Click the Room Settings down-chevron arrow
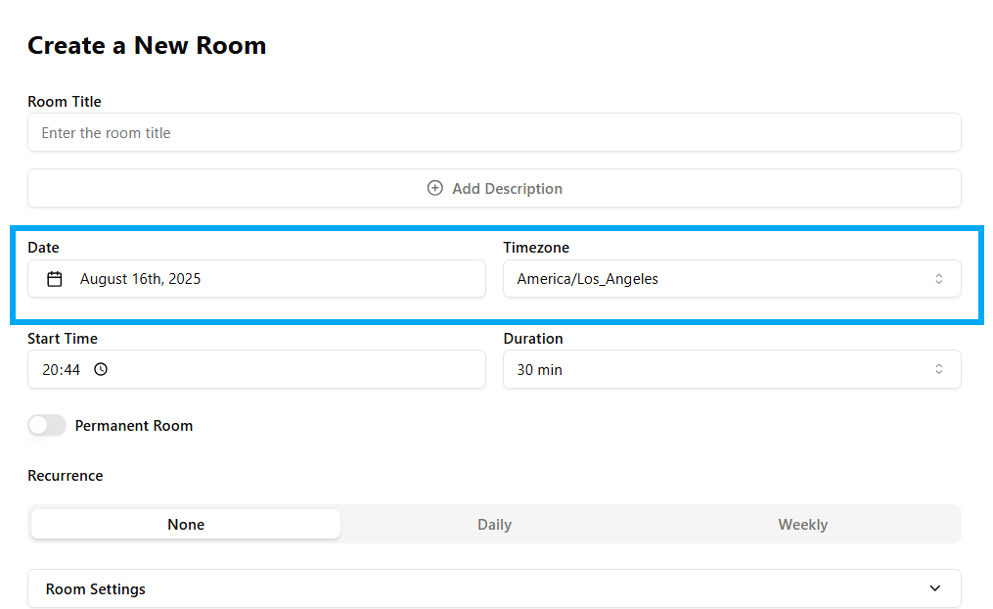Viewport: 993px width, 609px height. coord(934,588)
